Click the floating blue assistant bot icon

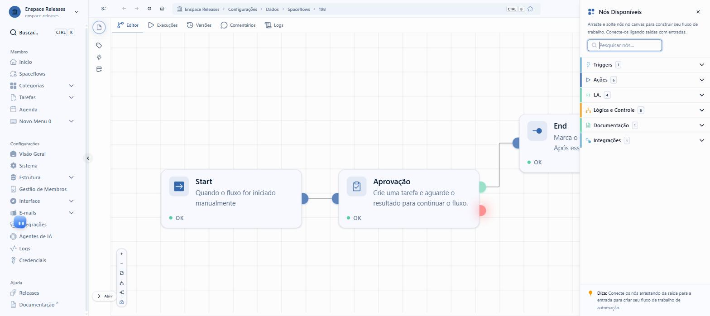coord(20,222)
